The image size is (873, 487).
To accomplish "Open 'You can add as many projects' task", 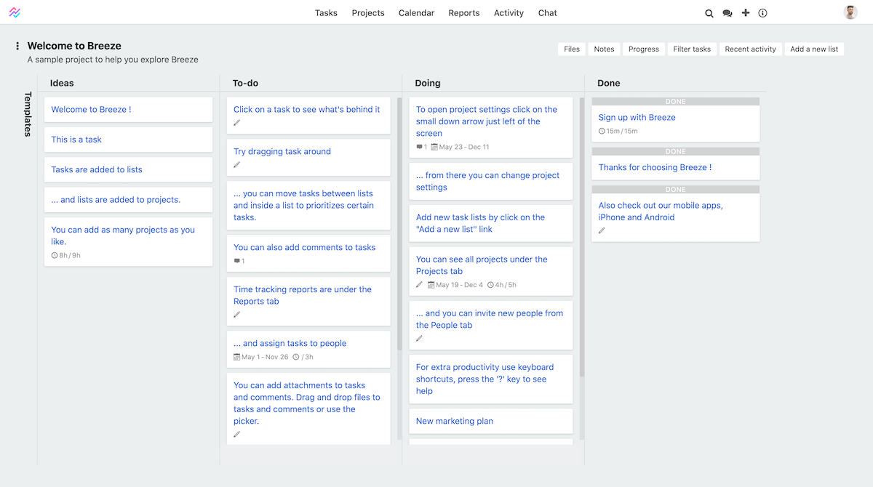I will [128, 241].
